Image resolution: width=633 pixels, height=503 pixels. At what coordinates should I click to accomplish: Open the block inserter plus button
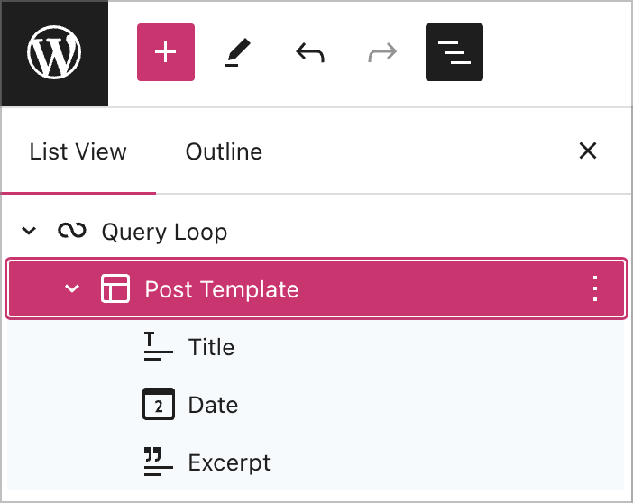click(166, 53)
